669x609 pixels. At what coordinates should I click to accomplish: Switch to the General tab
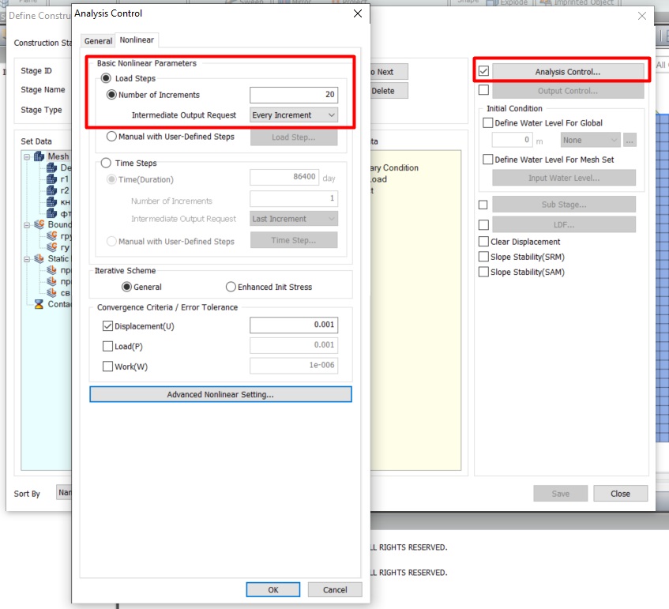pyautogui.click(x=98, y=41)
